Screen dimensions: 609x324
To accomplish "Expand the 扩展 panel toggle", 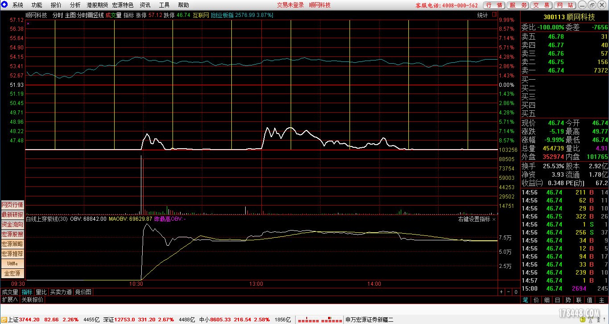I will (9, 300).
